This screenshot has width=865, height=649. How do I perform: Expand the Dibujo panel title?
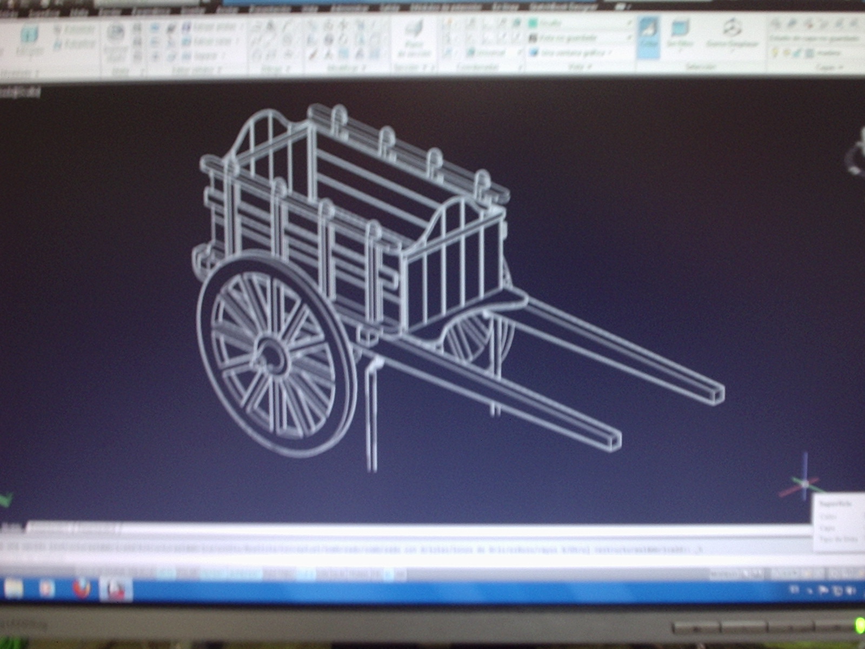coord(276,69)
